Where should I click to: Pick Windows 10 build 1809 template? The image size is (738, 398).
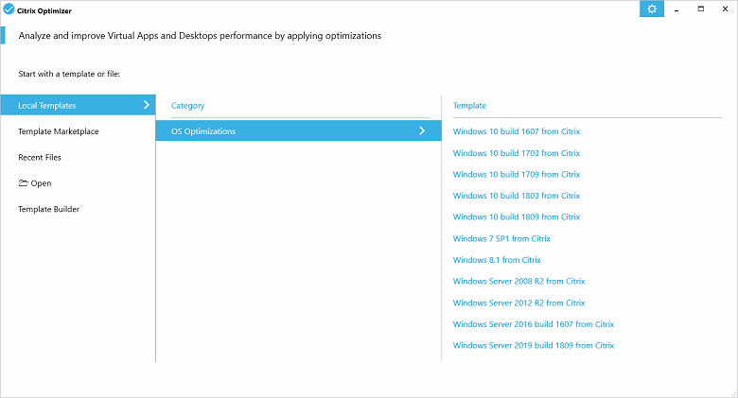[517, 216]
